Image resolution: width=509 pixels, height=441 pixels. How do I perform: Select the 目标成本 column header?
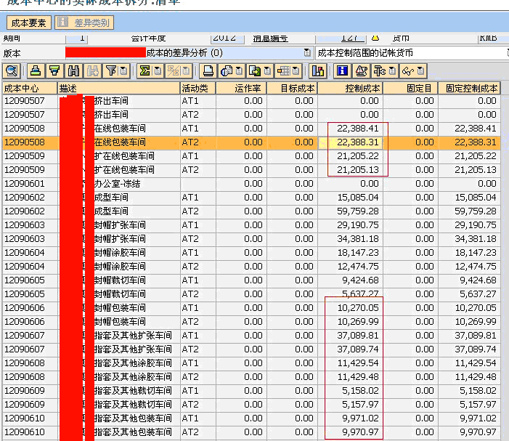[x=292, y=89]
